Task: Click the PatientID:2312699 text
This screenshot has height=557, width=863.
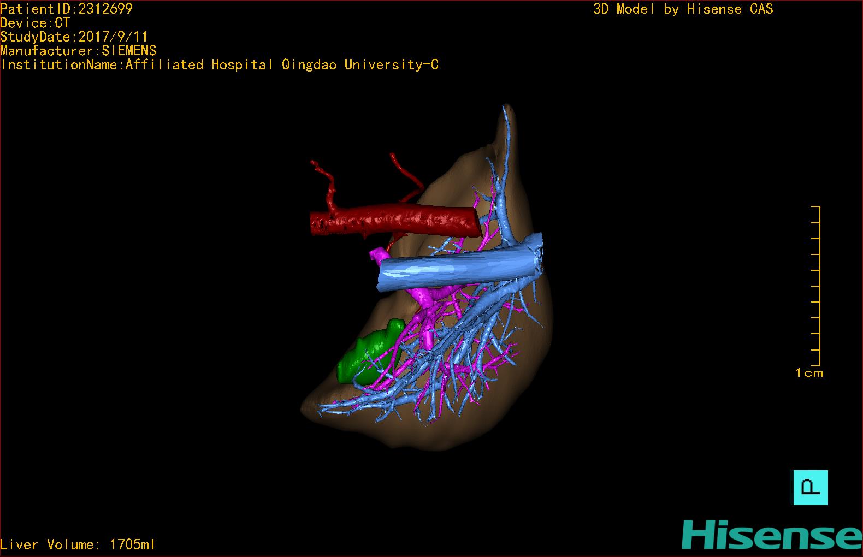Action: (66, 9)
